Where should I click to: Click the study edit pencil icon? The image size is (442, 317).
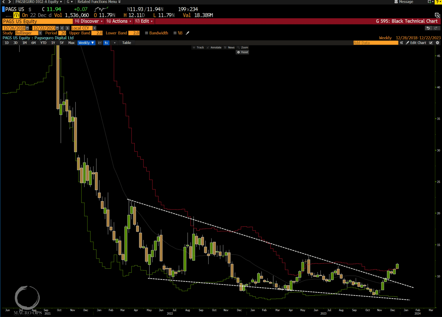point(188,33)
